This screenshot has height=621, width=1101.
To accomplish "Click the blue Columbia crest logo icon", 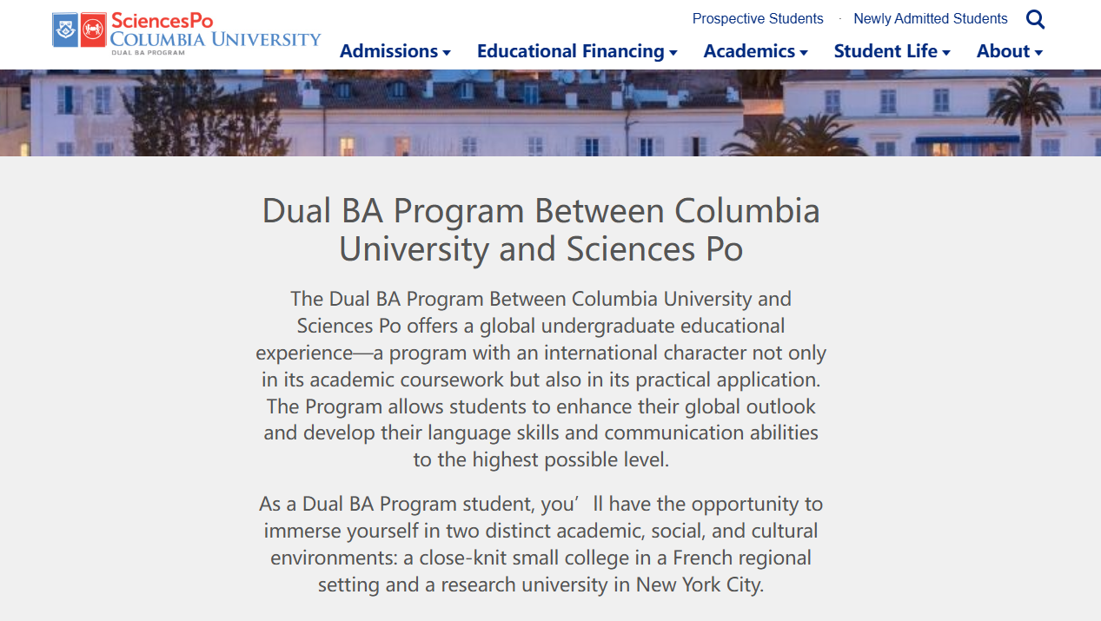I will [65, 30].
